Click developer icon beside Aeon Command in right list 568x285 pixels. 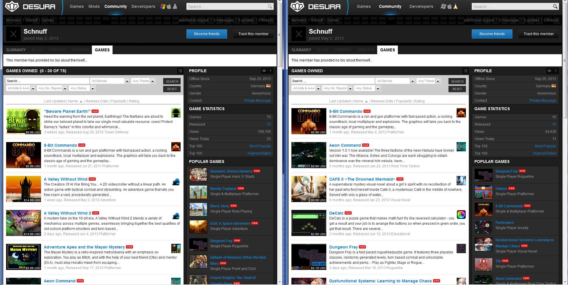pyautogui.click(x=461, y=147)
